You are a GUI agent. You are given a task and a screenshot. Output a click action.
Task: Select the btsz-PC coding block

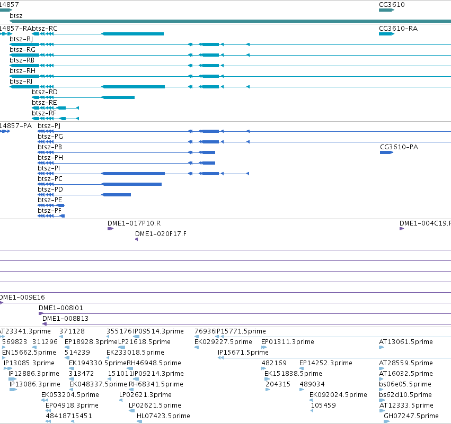pyautogui.click(x=131, y=184)
